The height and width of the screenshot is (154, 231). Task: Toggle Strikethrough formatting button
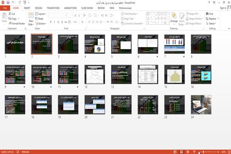66,22
